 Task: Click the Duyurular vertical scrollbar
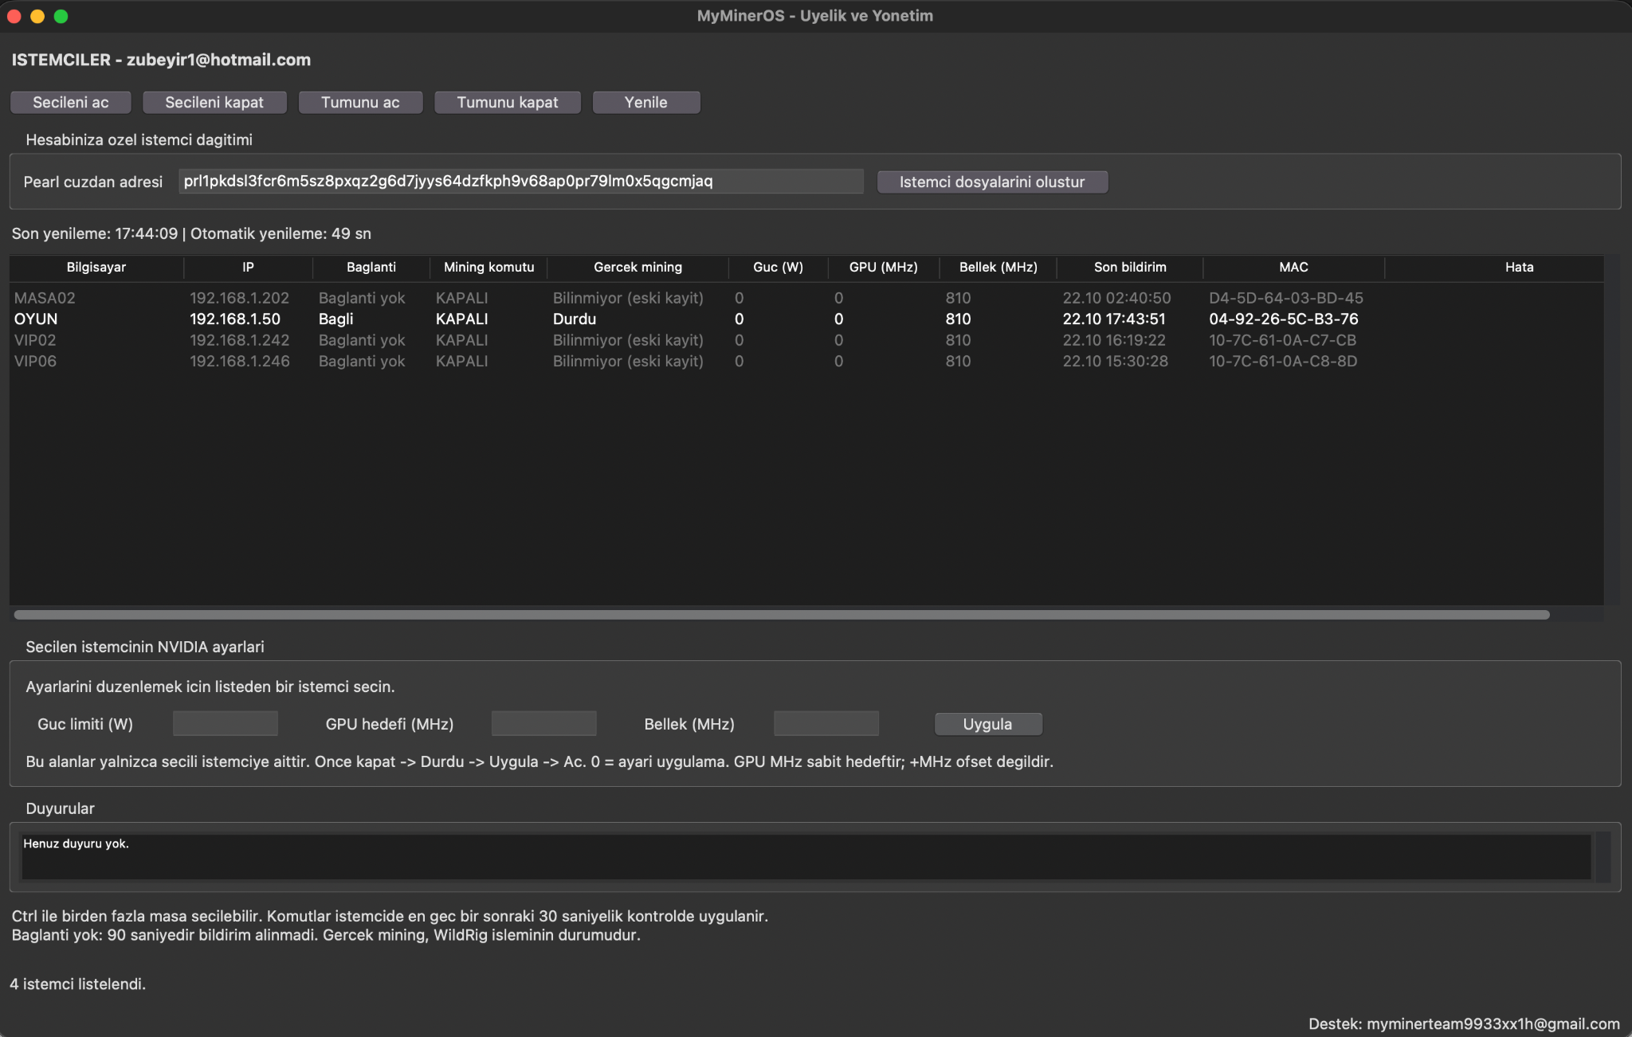[1602, 856]
